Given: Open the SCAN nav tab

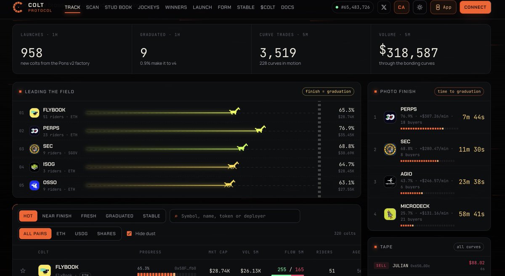Looking at the screenshot, I should pos(93,7).
